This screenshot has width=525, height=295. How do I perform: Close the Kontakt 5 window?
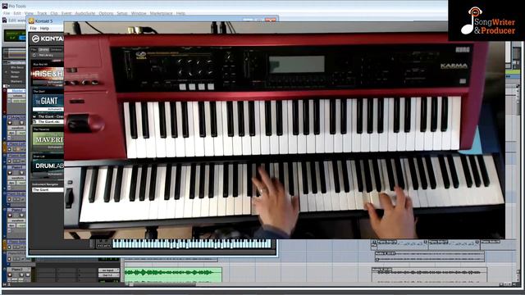tap(270, 20)
